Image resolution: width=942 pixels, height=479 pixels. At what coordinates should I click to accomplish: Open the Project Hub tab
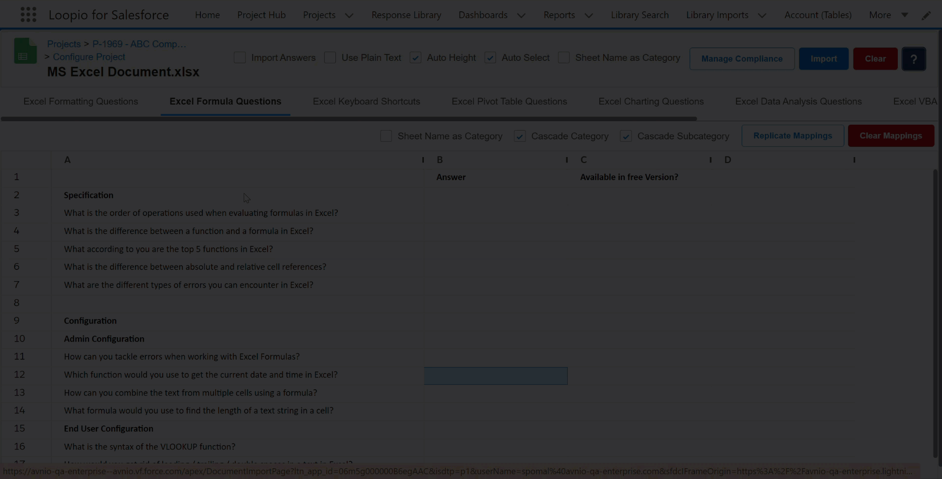(261, 15)
